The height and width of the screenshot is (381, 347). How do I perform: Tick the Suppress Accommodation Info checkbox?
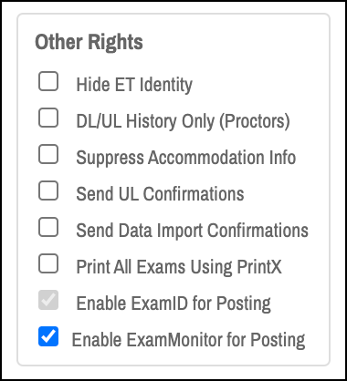click(x=48, y=154)
